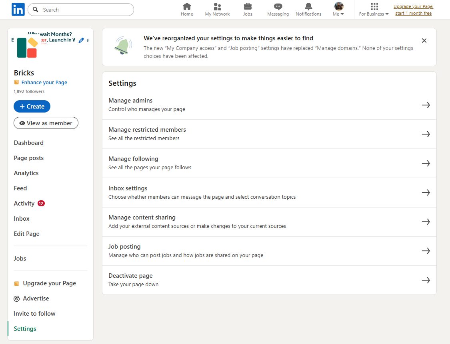Open My Network icon

tap(217, 7)
